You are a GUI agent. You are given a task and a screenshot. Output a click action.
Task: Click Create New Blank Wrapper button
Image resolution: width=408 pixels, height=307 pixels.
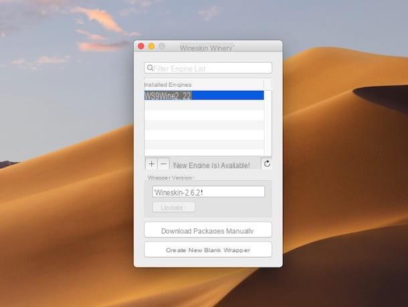tap(208, 250)
